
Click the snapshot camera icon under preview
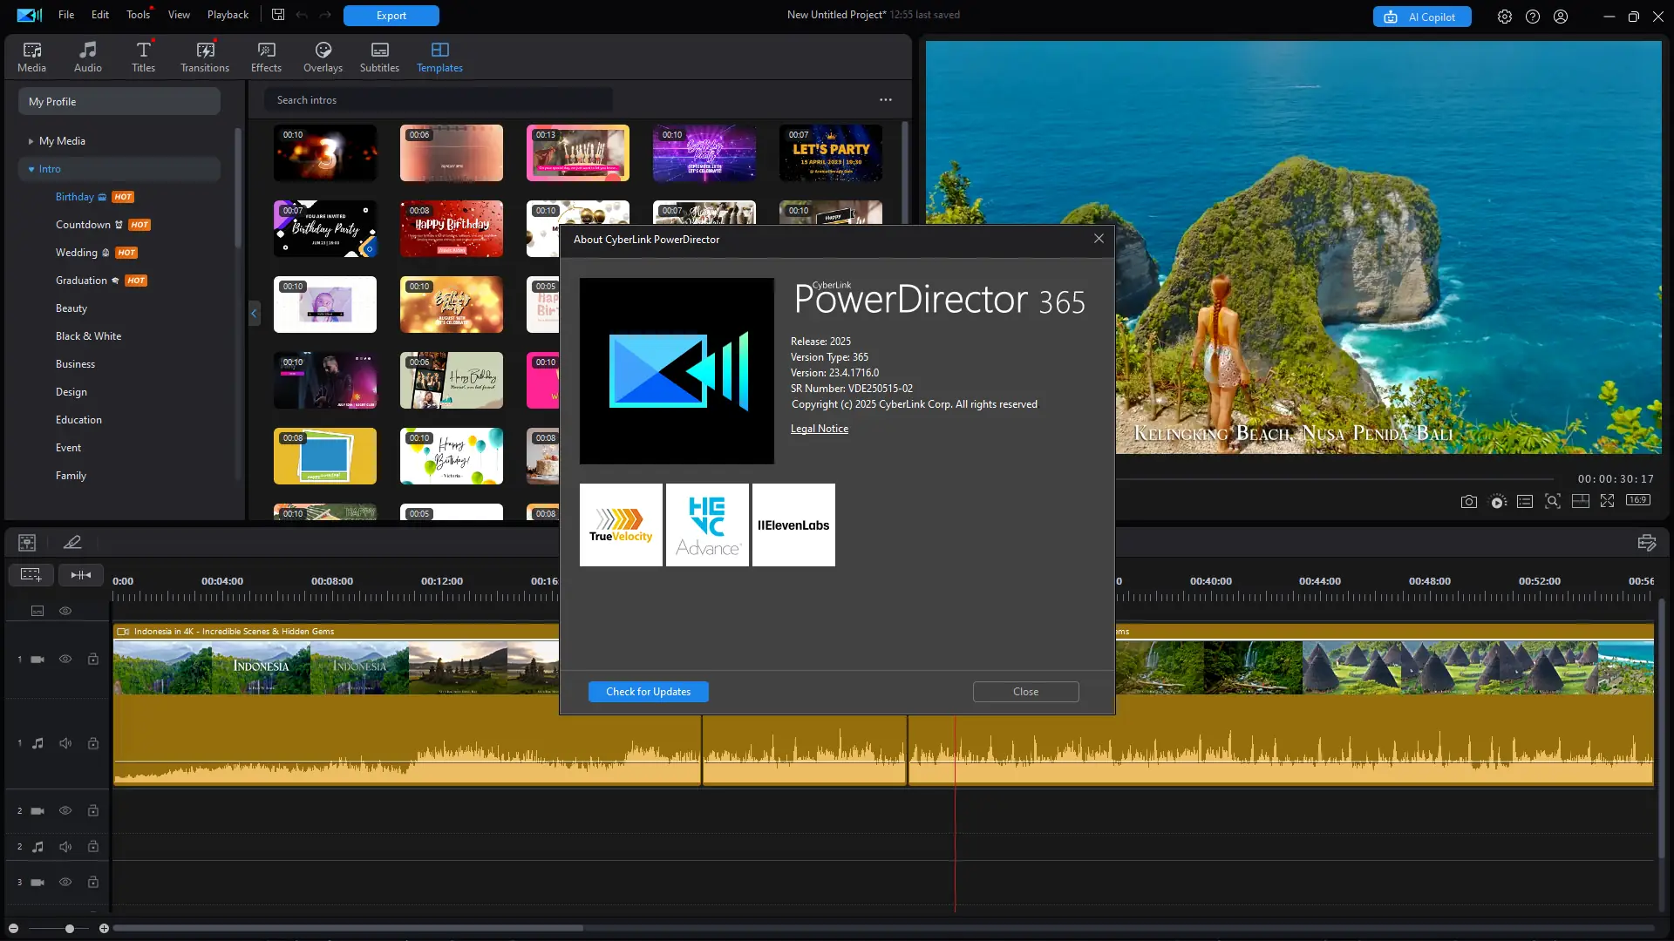coord(1469,501)
